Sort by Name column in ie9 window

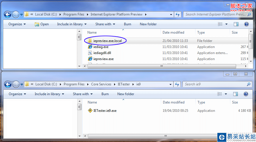tap(92, 102)
